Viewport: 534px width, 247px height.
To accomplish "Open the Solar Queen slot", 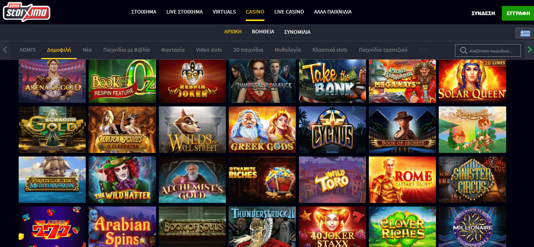I will coord(472,81).
